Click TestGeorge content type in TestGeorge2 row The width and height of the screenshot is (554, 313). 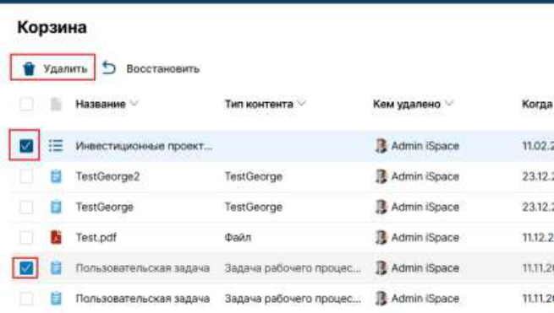(254, 176)
